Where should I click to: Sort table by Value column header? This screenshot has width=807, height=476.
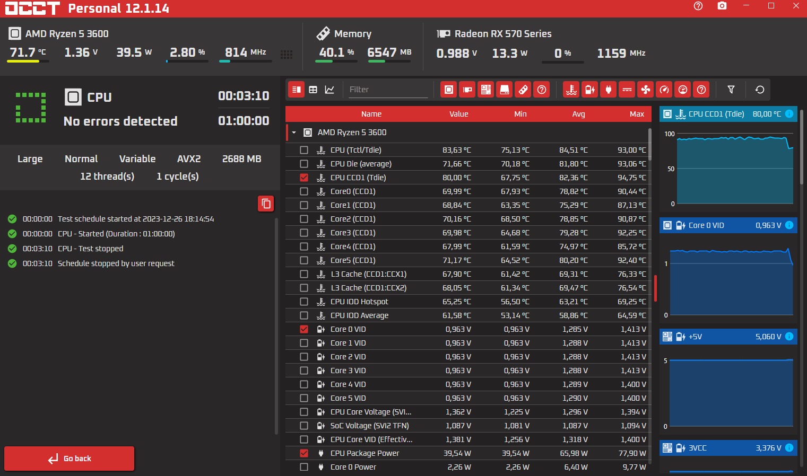tap(459, 114)
